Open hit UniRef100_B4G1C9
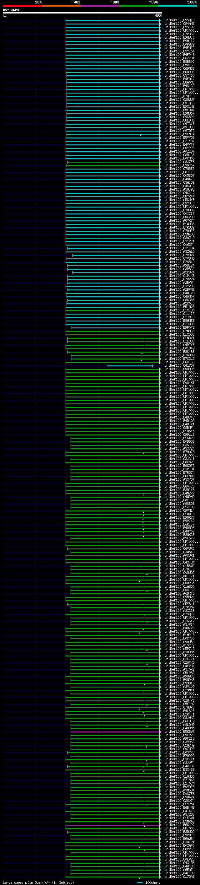Viewport: 200px width, 885px height. click(179, 86)
